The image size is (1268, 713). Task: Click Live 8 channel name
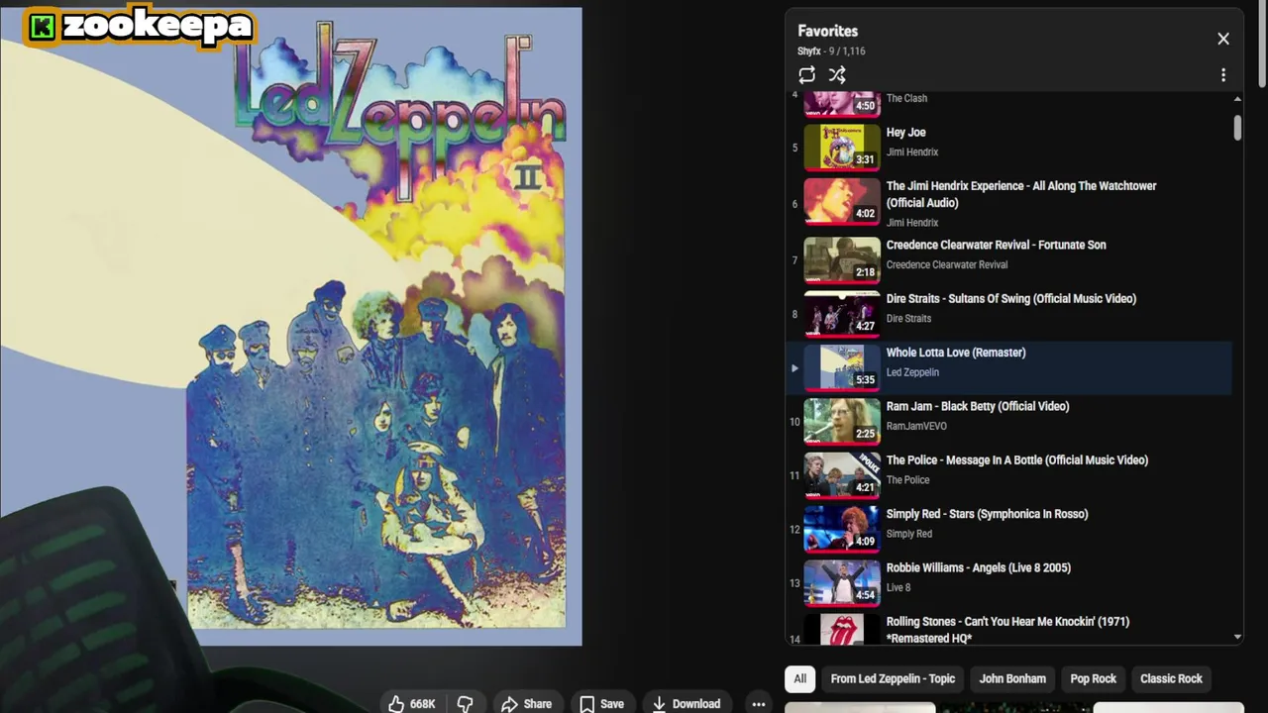(898, 587)
